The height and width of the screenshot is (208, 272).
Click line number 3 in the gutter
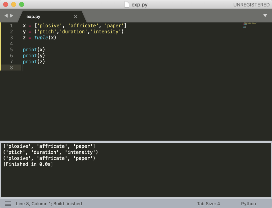11,37
